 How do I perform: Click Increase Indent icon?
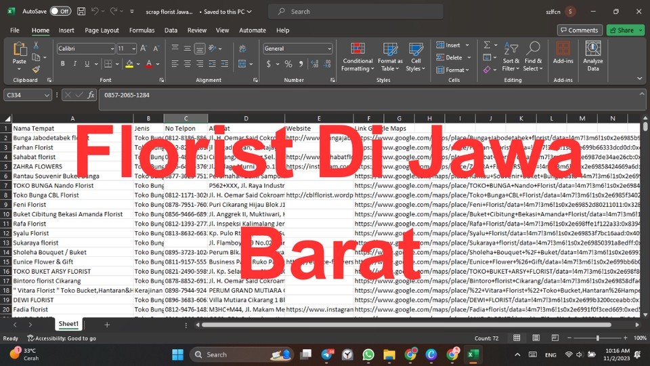[224, 64]
